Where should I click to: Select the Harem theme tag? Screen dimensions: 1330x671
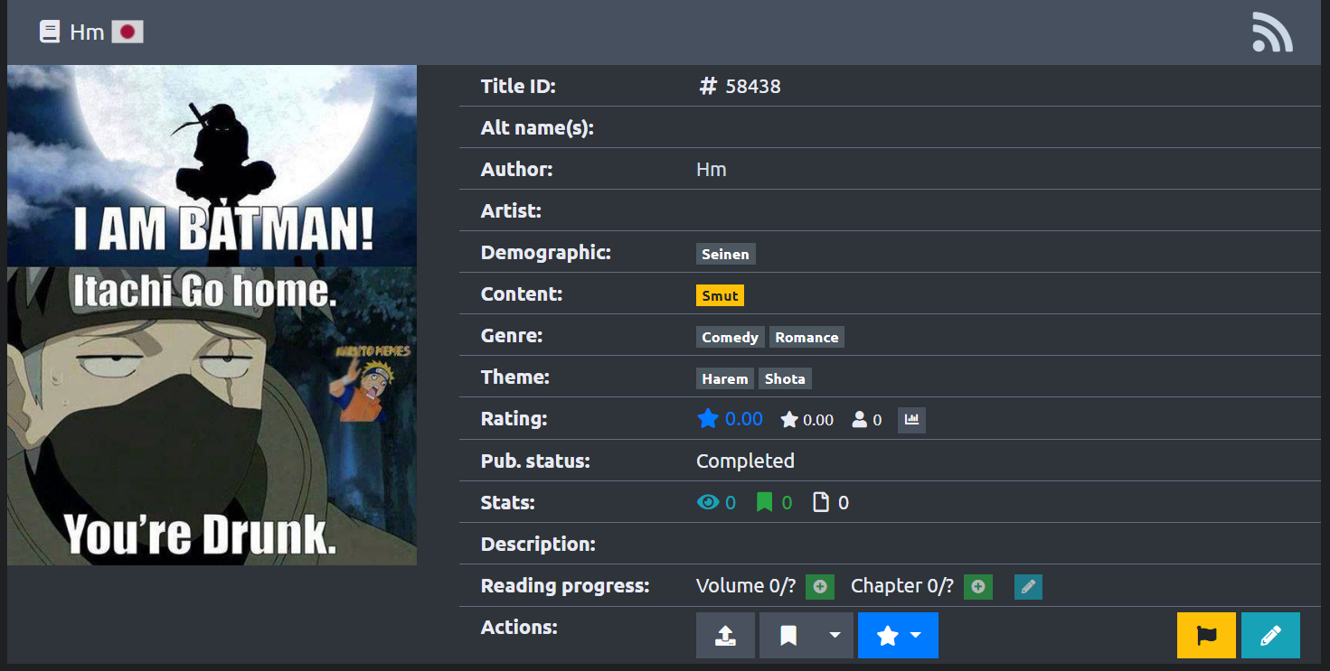coord(724,379)
